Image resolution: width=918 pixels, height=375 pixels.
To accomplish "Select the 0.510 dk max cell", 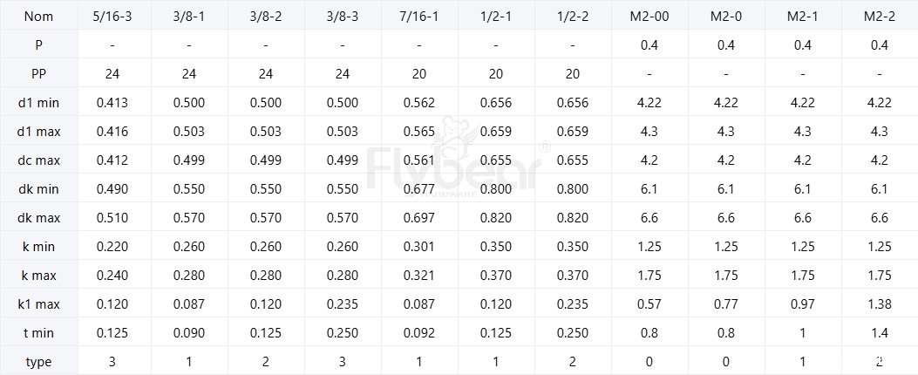I will [112, 218].
